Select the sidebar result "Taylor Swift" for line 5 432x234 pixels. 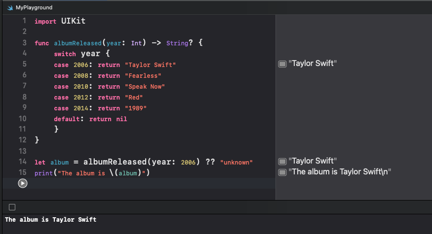[313, 63]
